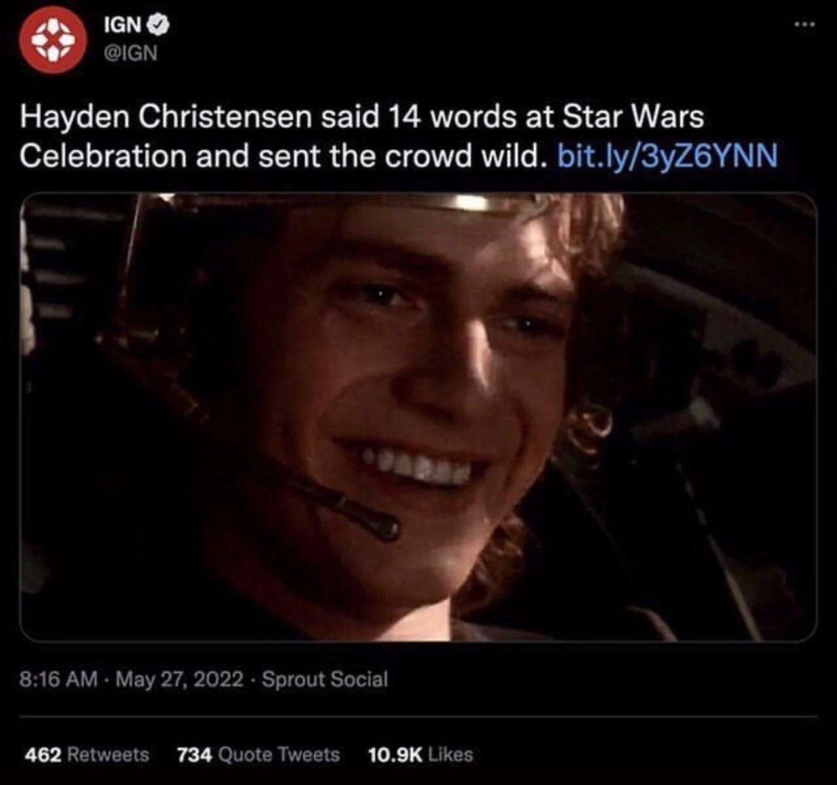View the 462 Retweets list
The width and height of the screenshot is (837, 785).
[87, 754]
